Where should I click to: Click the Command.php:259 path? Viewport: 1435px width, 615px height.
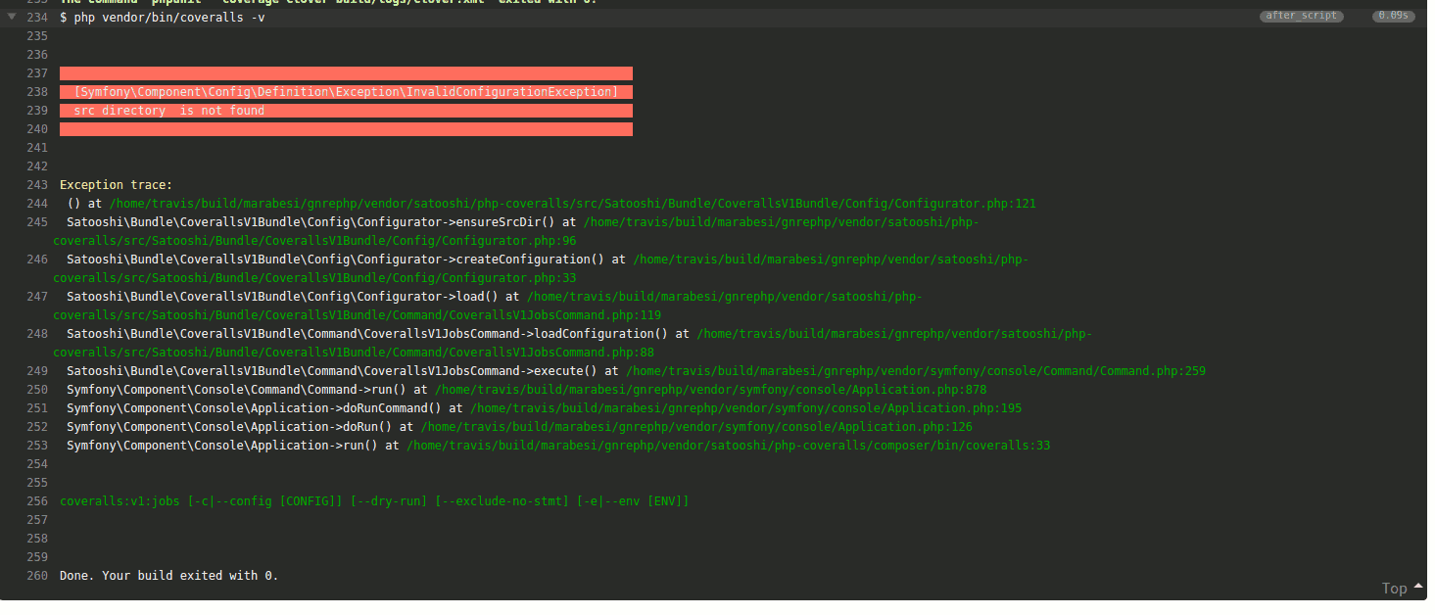pos(916,371)
